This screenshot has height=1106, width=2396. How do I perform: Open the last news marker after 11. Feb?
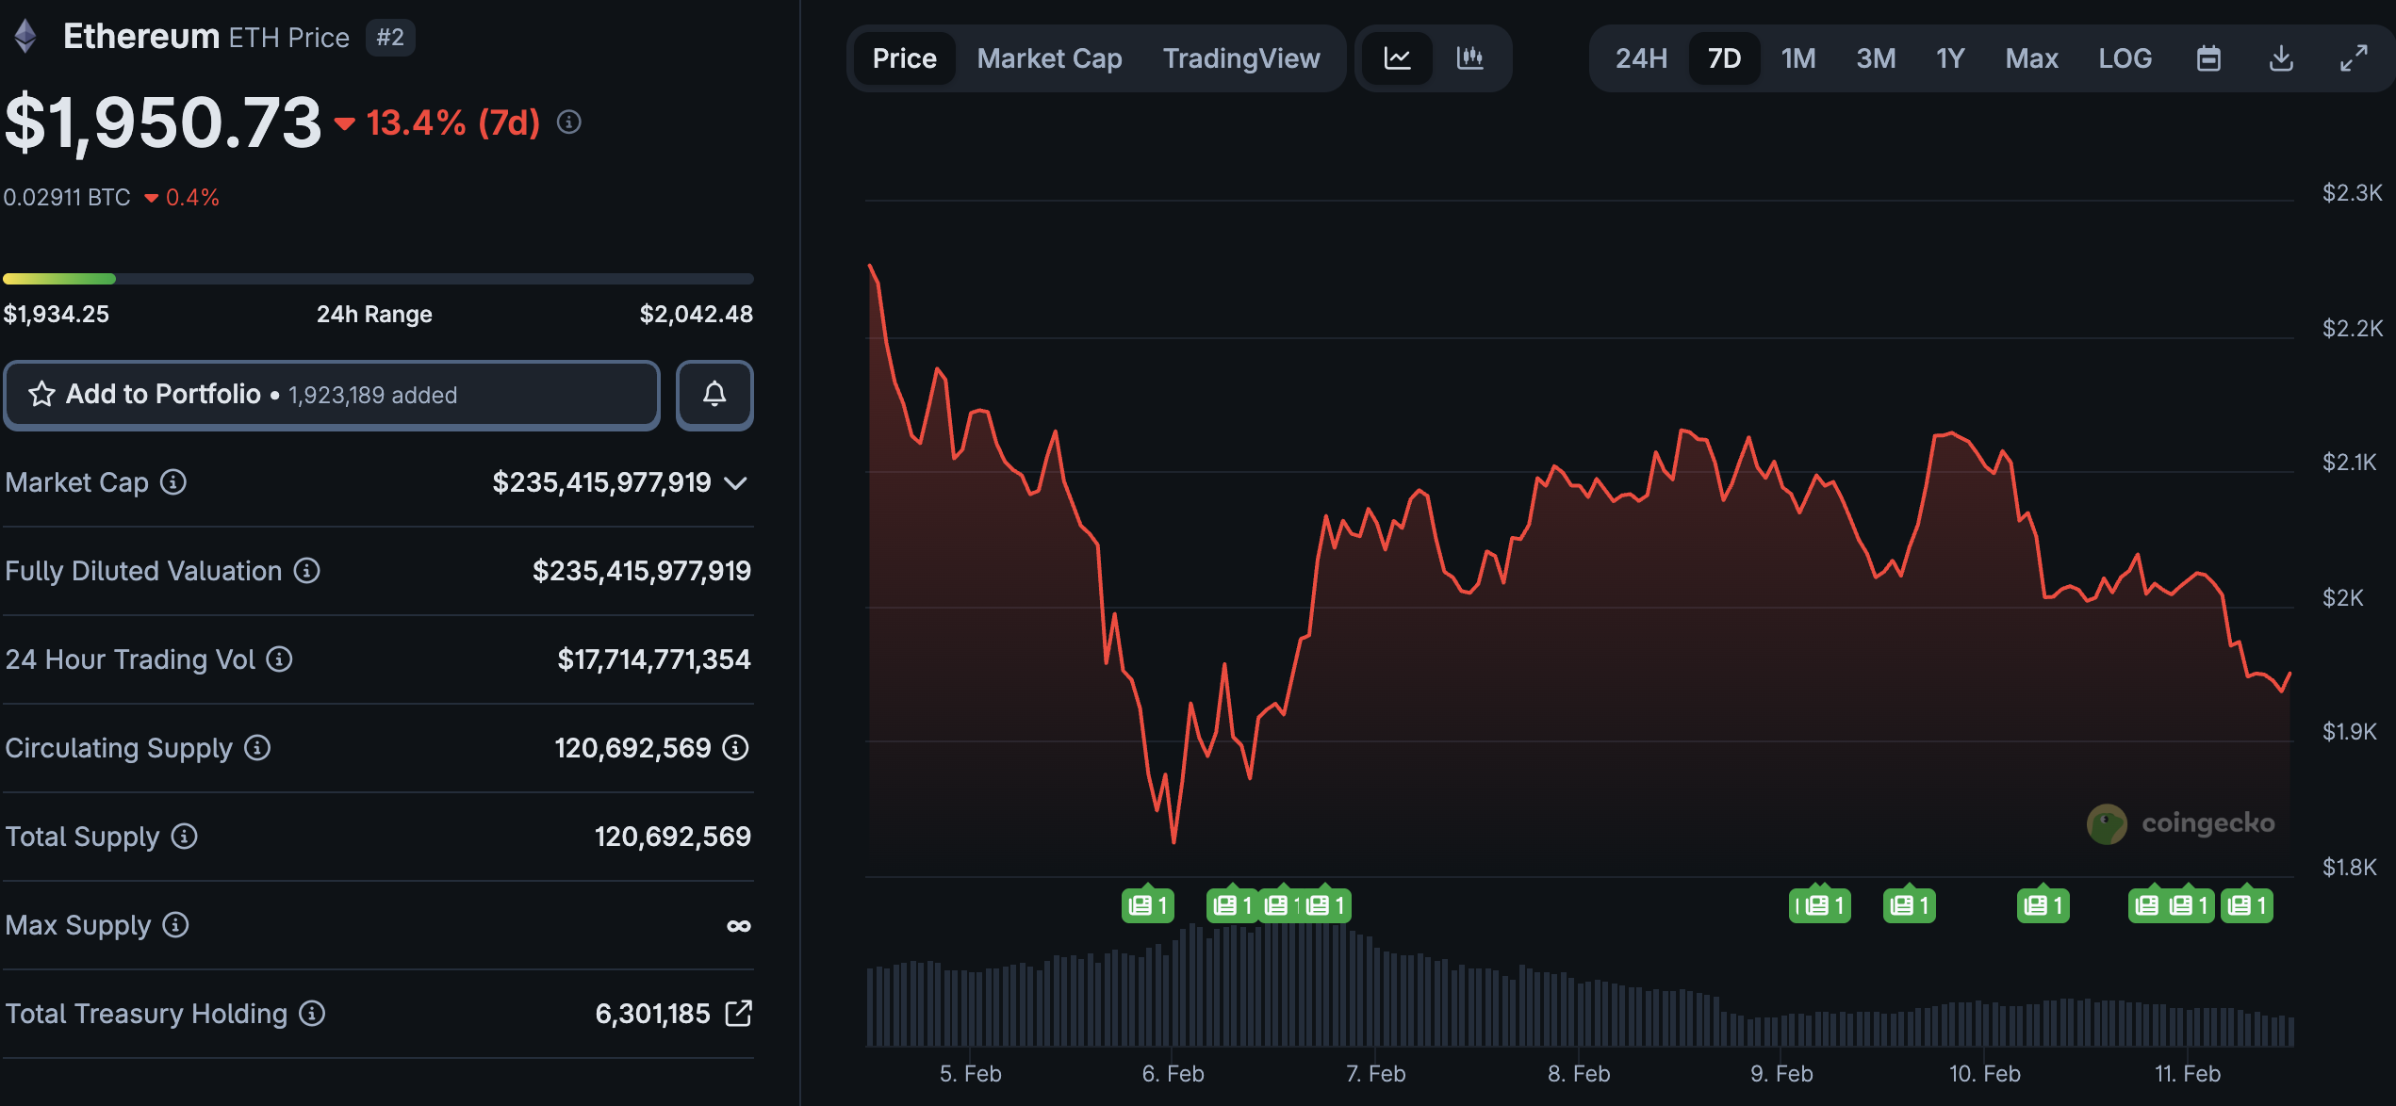(2247, 905)
